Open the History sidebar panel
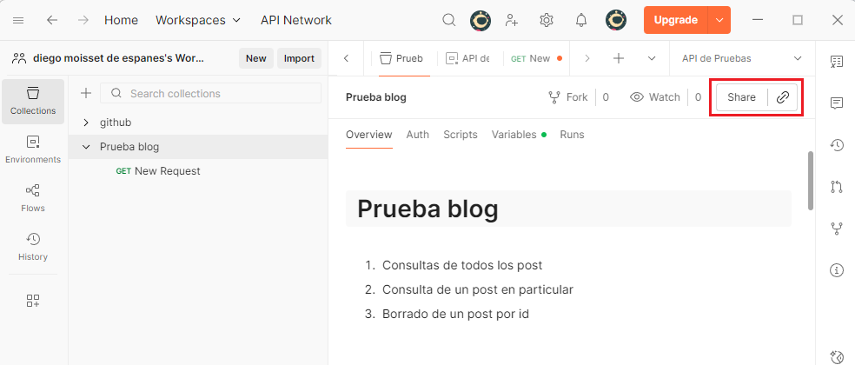This screenshot has height=365, width=855. 33,247
